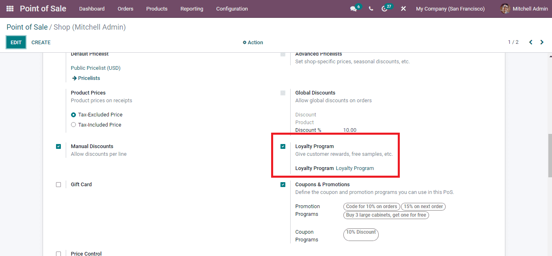Navigate to the previous record chevron

[x=530, y=42]
